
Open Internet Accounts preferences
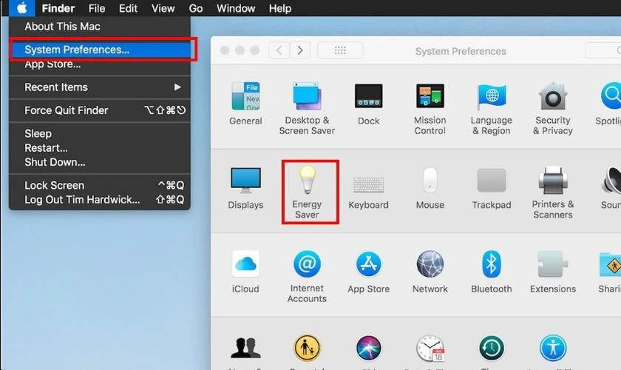point(307,276)
